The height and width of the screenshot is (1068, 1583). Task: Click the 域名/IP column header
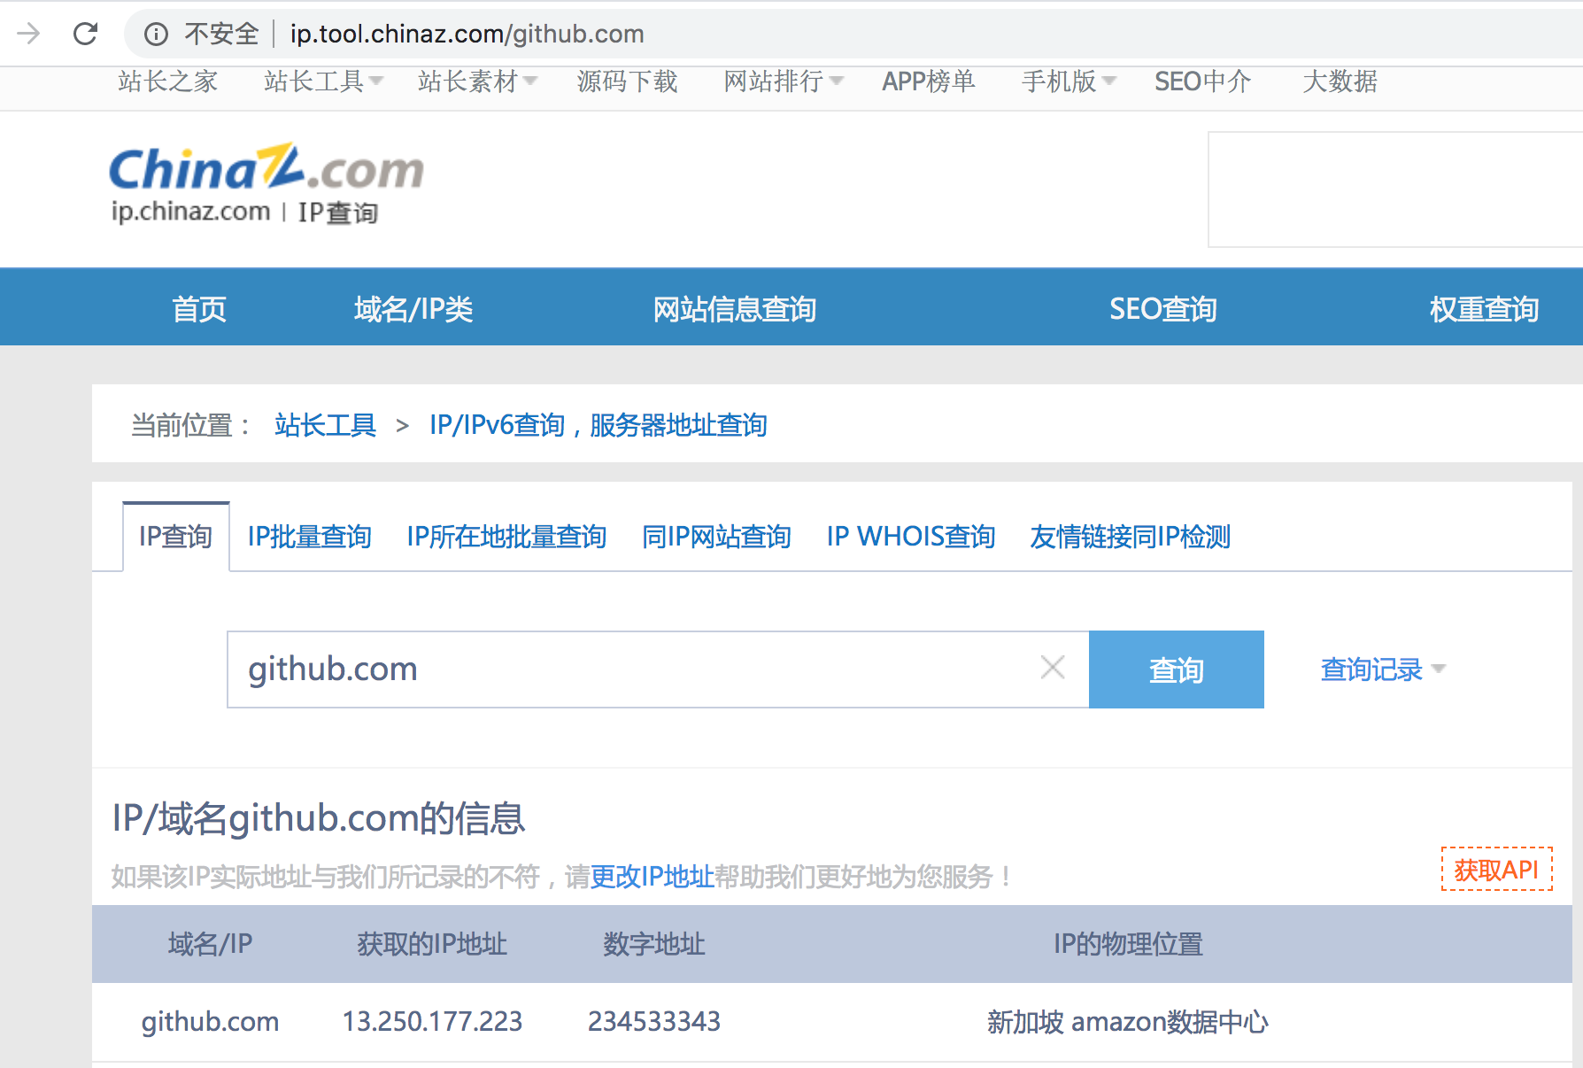click(211, 944)
